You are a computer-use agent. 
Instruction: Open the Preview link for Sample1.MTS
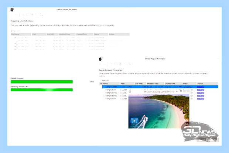[x=201, y=87]
